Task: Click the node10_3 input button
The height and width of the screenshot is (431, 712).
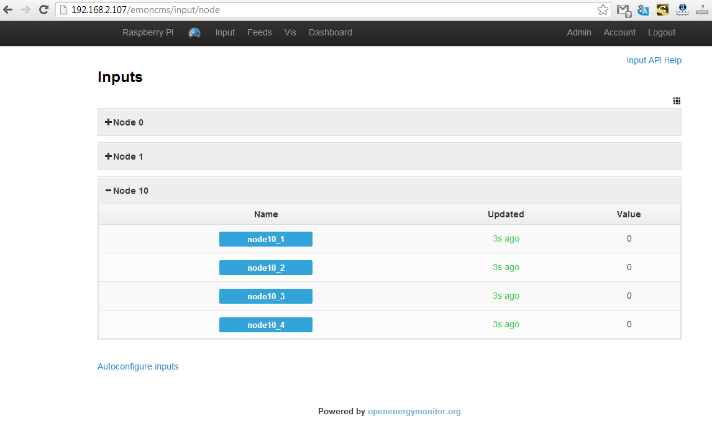Action: tap(266, 296)
